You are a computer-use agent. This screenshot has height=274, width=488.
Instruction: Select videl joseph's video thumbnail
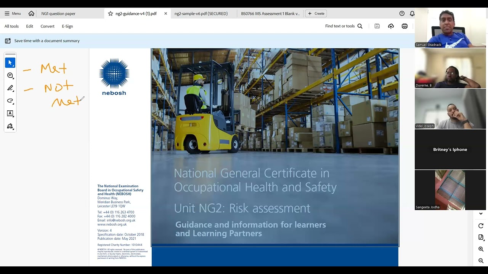point(450,109)
